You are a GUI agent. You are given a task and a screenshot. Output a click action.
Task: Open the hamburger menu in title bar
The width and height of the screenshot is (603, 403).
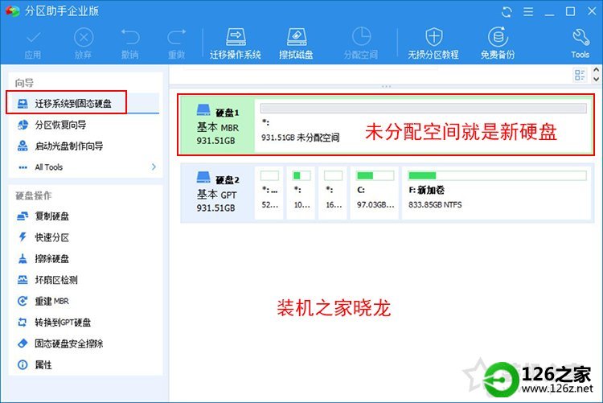[x=528, y=12]
